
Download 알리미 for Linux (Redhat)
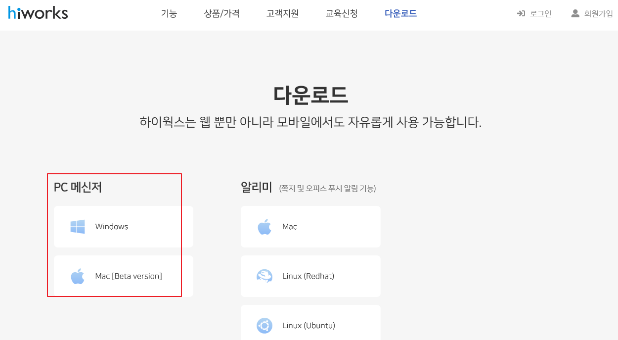coord(310,276)
